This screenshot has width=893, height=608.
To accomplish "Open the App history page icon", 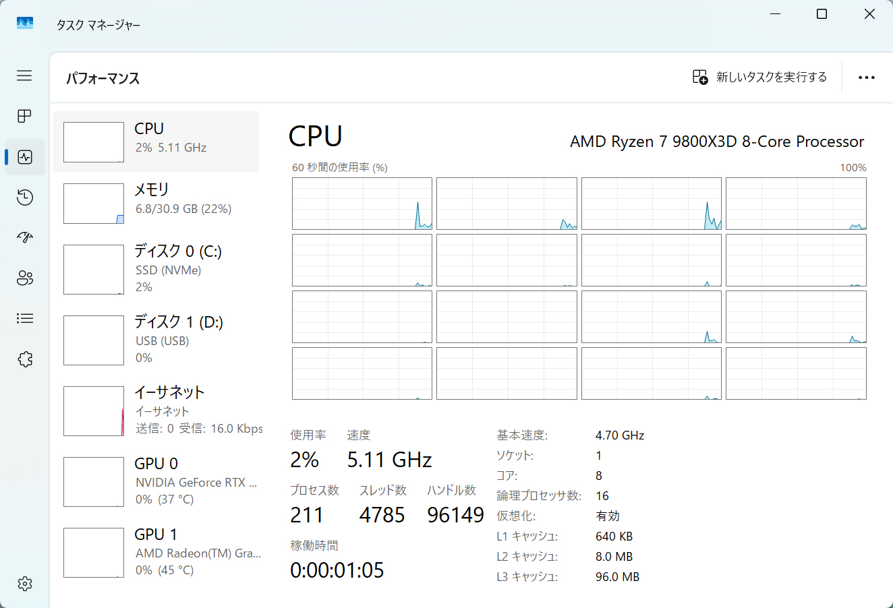I will [25, 197].
